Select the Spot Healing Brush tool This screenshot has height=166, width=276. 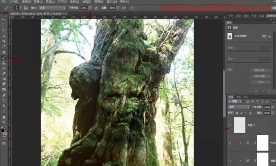pyautogui.click(x=4, y=52)
